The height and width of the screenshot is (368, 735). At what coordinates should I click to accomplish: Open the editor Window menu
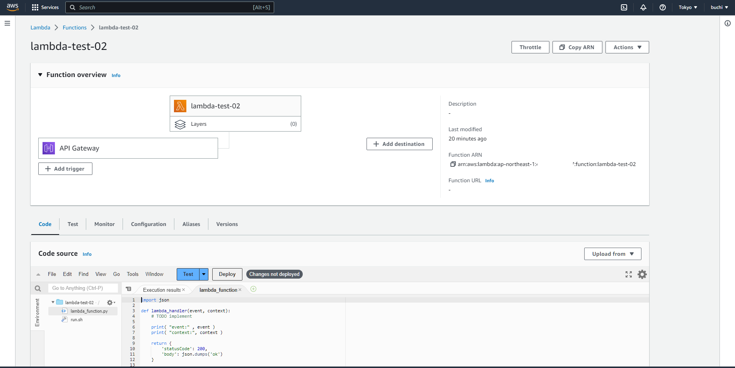(154, 274)
